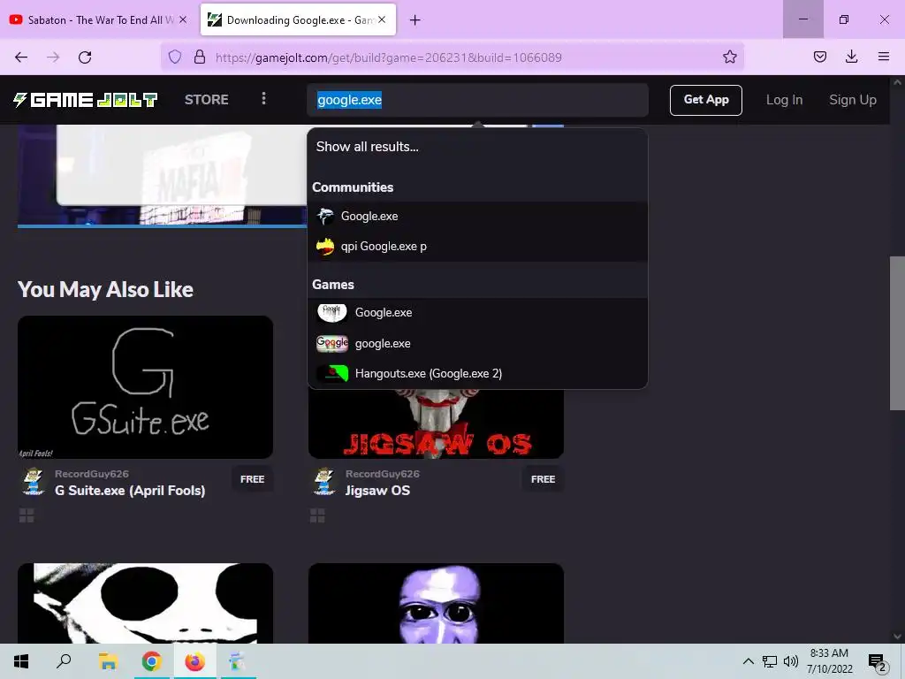Click RecordGuy626 avatar beside Jigsaw OS
This screenshot has width=905, height=679.
[323, 482]
